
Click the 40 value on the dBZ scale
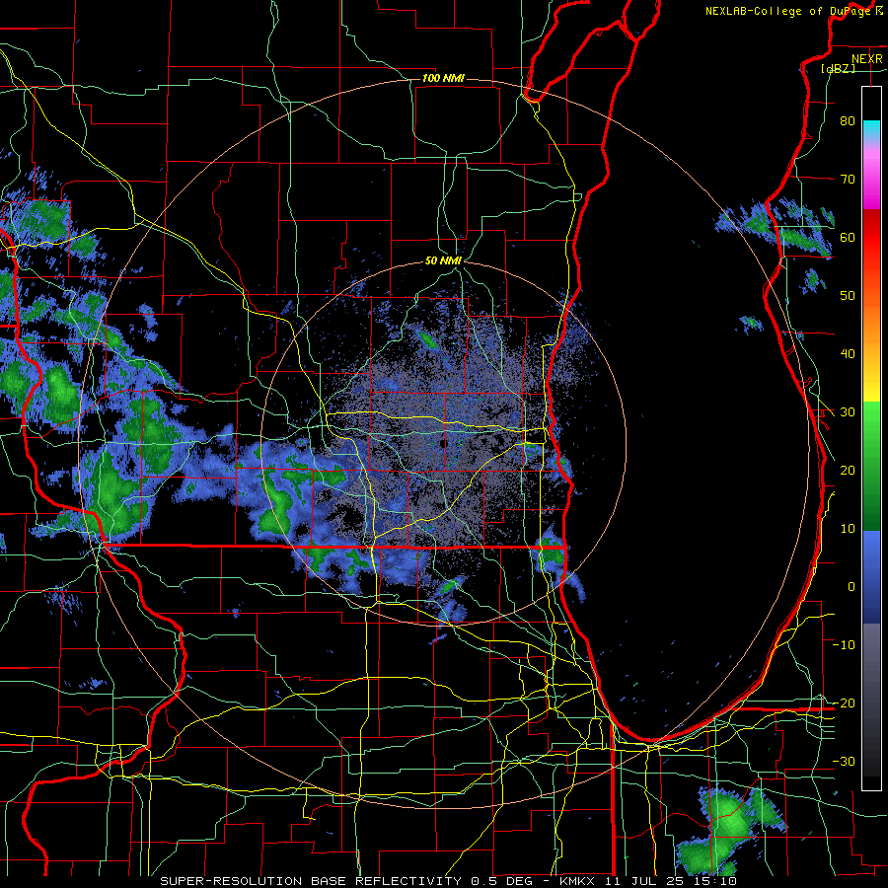pyautogui.click(x=848, y=354)
